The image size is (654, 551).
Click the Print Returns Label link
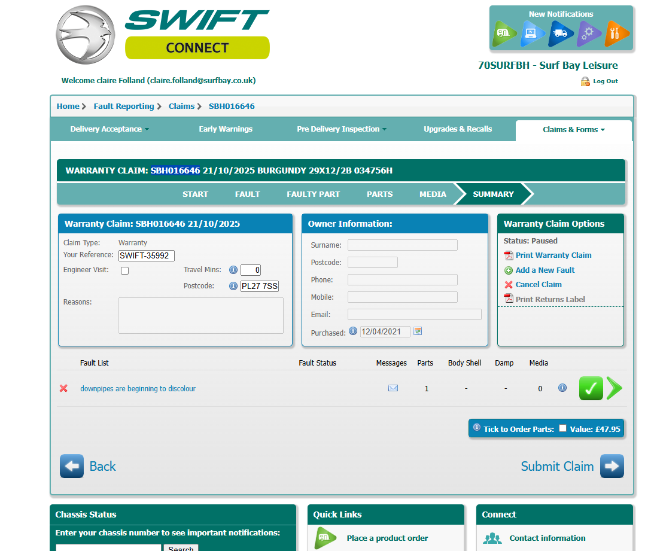[550, 300]
